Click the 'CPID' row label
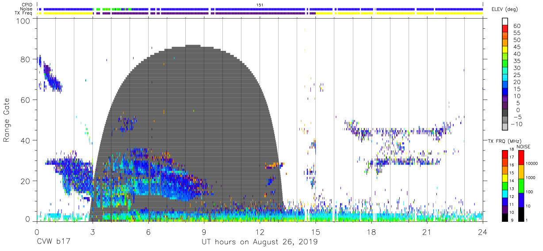Image resolution: width=543 pixels, height=251 pixels. coord(27,4)
